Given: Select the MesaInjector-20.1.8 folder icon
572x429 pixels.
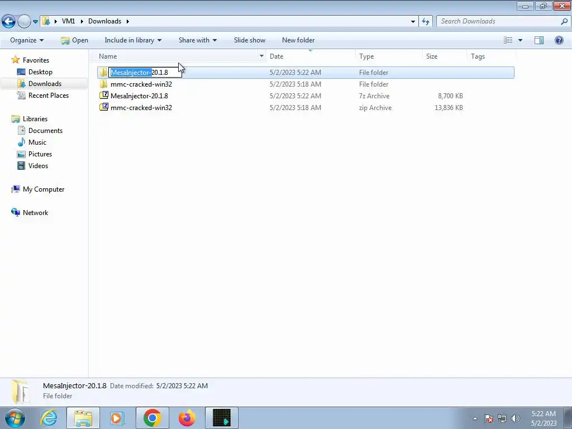Looking at the screenshot, I should click(x=103, y=72).
